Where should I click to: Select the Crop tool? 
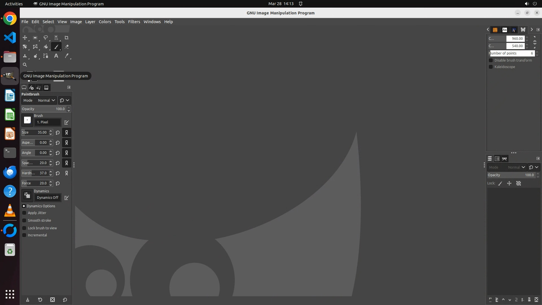[66, 38]
